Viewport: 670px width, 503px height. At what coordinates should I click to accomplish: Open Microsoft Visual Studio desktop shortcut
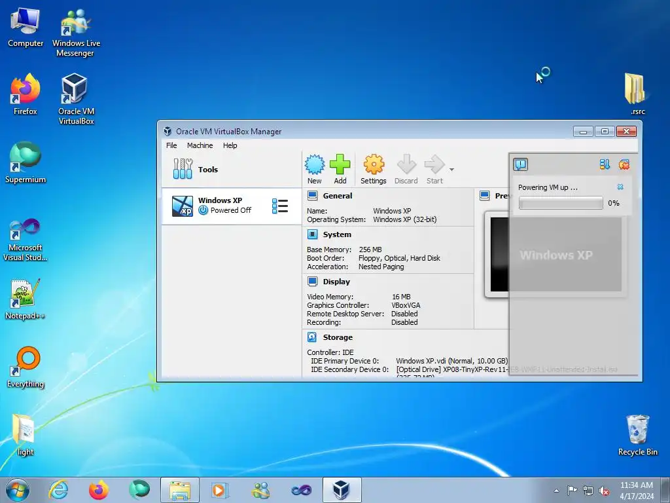pyautogui.click(x=26, y=240)
